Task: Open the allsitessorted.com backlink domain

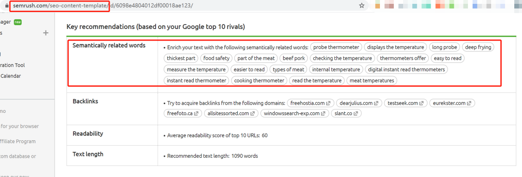Action: pos(228,113)
